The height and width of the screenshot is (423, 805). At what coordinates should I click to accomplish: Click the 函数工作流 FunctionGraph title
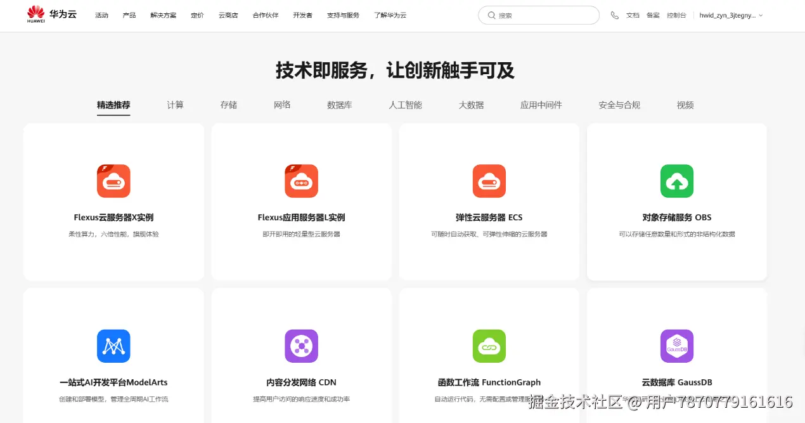click(x=489, y=382)
